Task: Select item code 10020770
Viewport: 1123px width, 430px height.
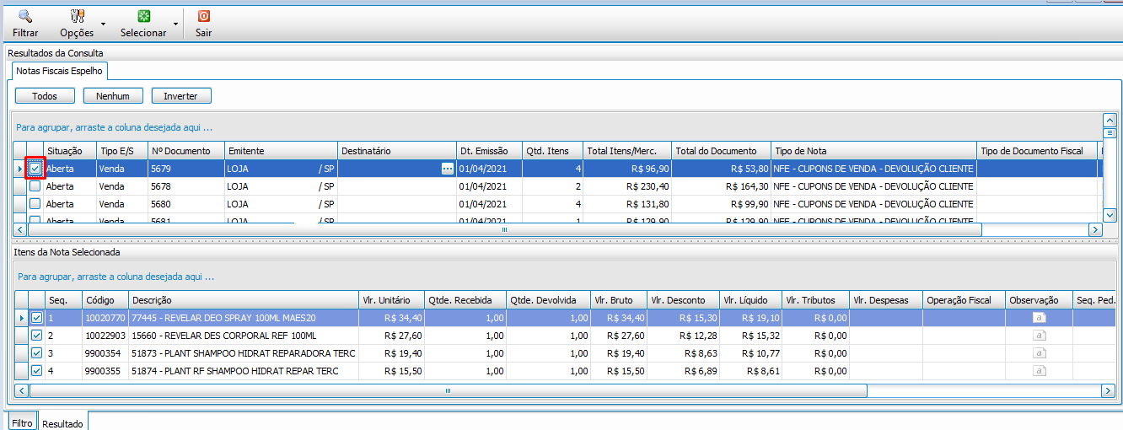Action: 105,318
